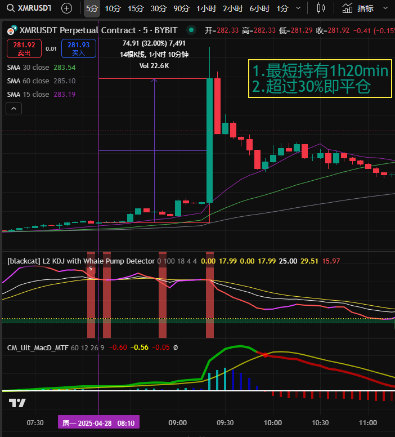Expand the timeframe dropdown arrow
Screen dimensions: 395x437
click(298, 8)
